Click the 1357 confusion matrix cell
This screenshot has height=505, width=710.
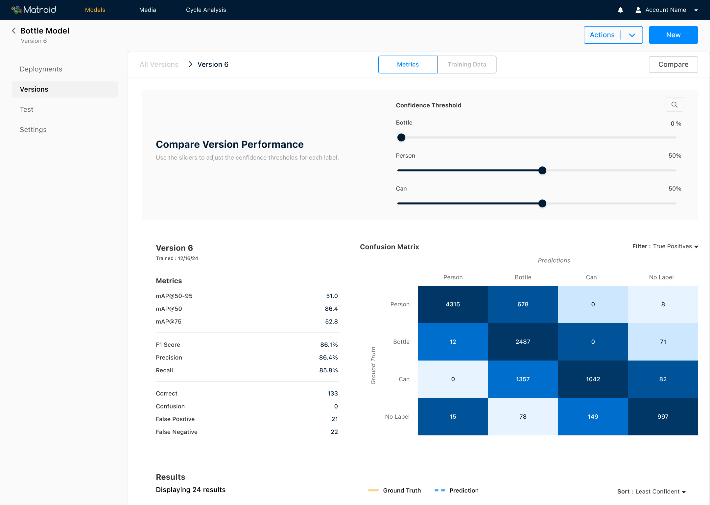point(523,379)
